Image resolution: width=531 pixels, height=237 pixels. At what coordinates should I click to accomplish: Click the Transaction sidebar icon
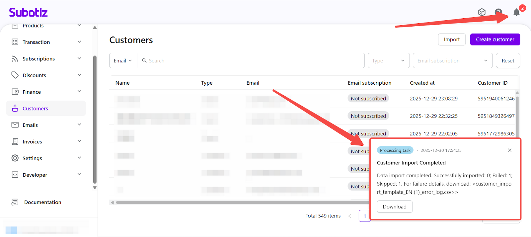point(15,42)
